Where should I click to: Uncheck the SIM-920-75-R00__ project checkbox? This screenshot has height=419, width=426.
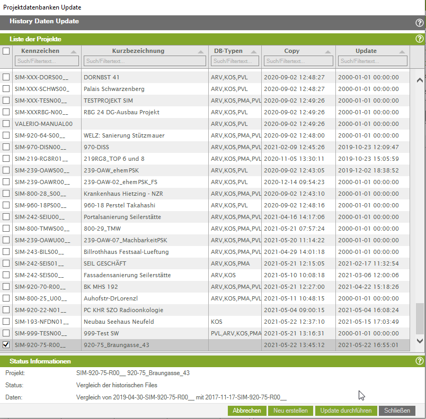(x=6, y=345)
